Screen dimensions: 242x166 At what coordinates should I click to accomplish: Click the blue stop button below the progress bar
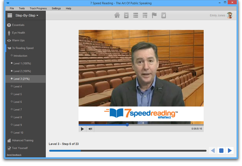pos(221,150)
